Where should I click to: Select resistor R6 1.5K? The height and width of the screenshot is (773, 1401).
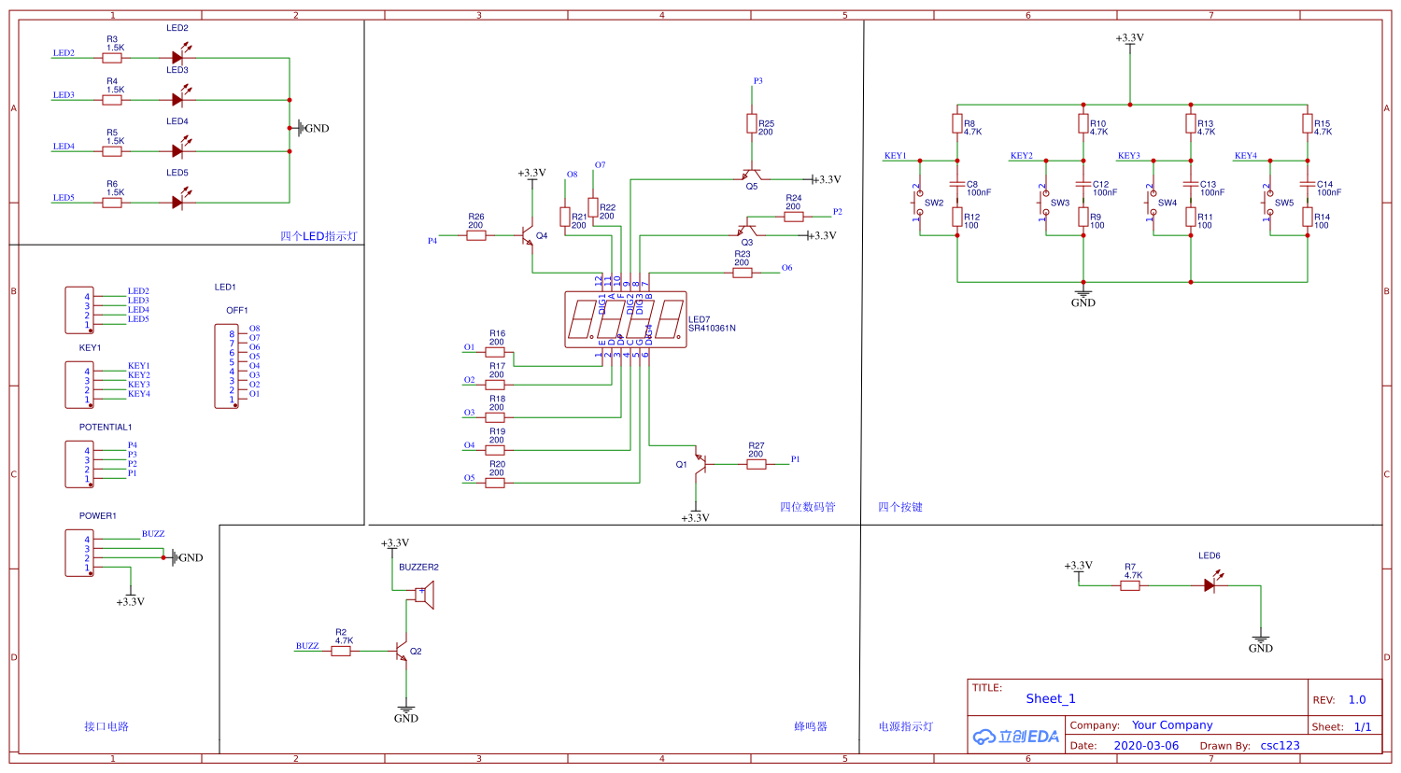click(112, 203)
